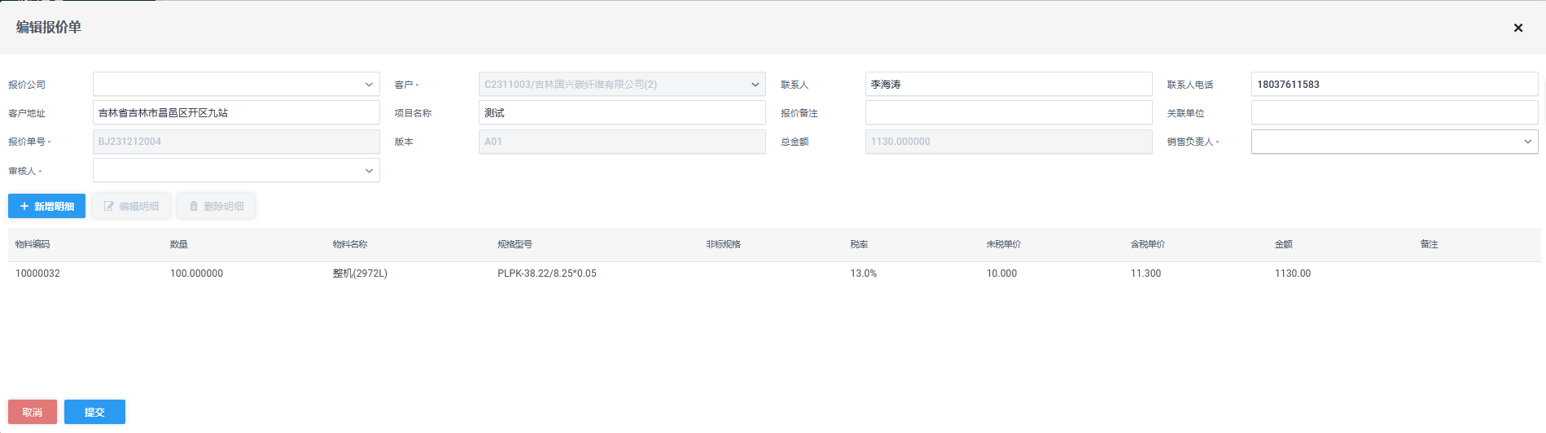Screen dimensions: 1546x433
Task: Click the 数量 column header
Action: 179,244
